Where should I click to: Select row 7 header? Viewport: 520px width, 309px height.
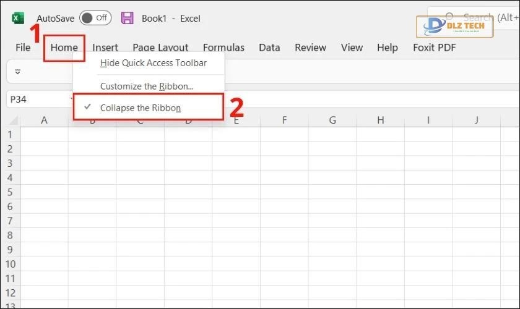pyautogui.click(x=10, y=221)
